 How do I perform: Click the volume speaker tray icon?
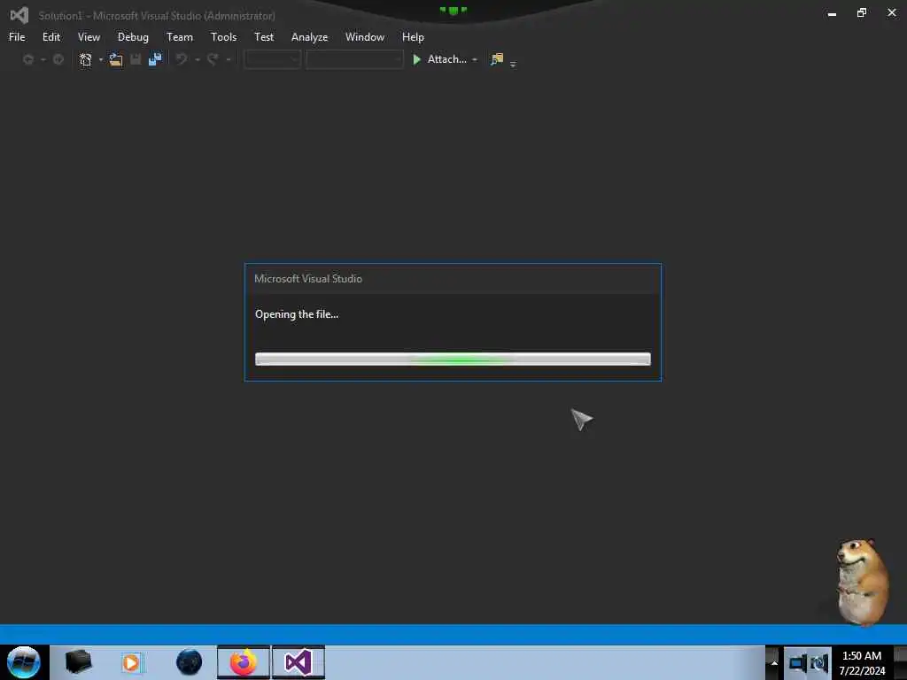click(x=819, y=662)
